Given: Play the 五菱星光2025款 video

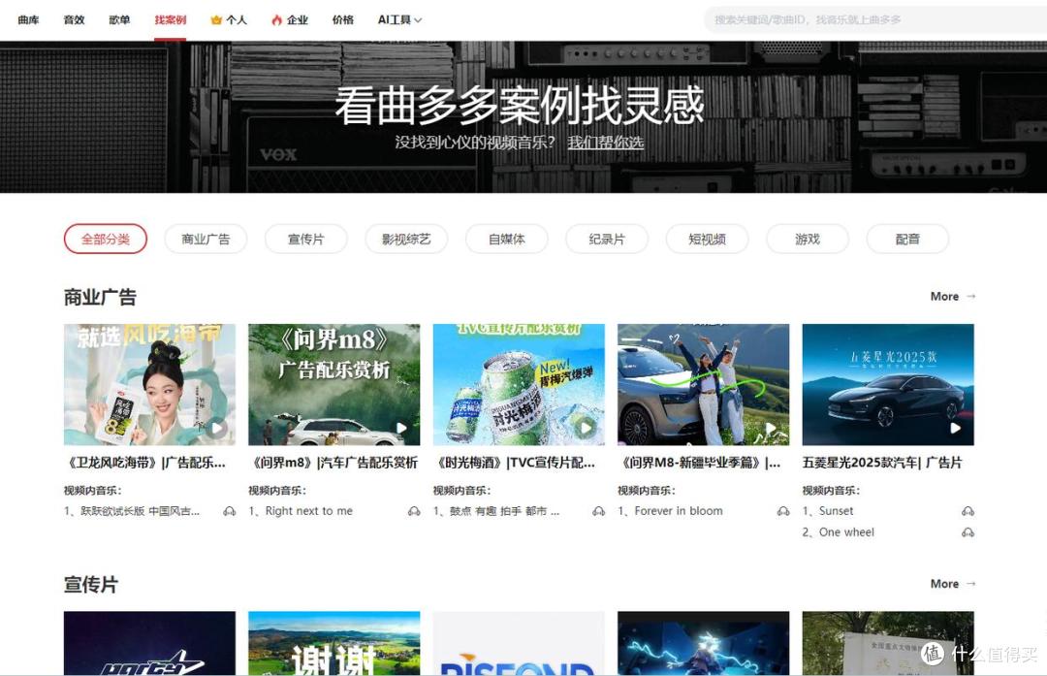Looking at the screenshot, I should (888, 385).
